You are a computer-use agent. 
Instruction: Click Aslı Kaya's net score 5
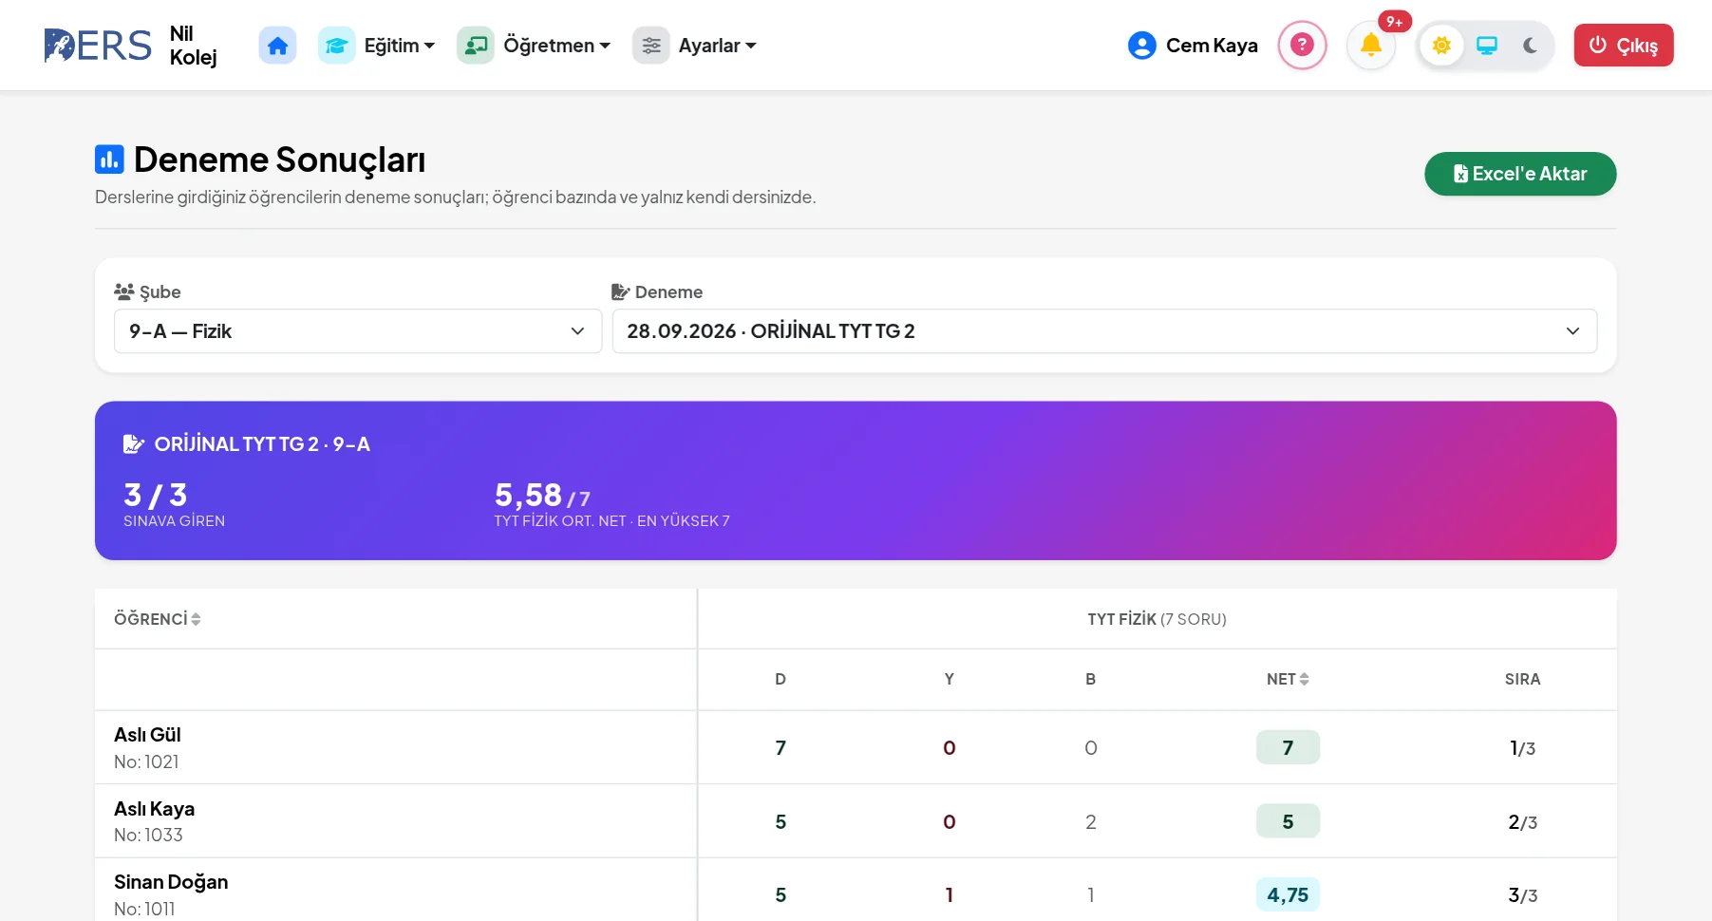[x=1288, y=821]
